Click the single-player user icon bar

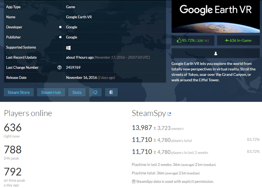click(x=215, y=53)
